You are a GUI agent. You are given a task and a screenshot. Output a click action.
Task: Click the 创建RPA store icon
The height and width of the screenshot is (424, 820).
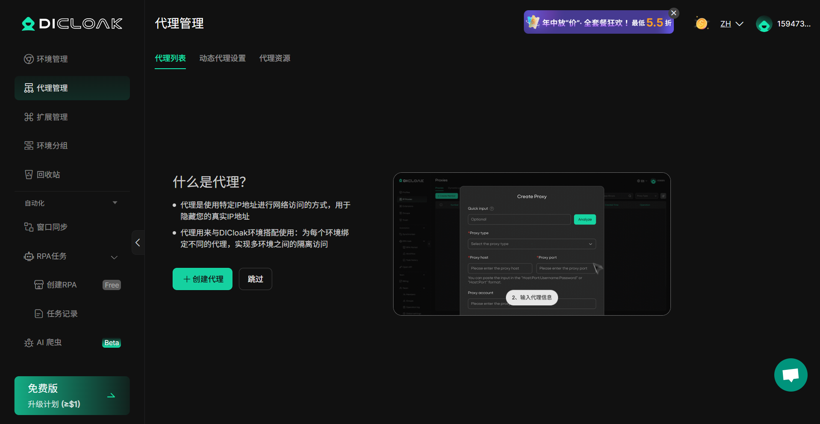coord(39,285)
